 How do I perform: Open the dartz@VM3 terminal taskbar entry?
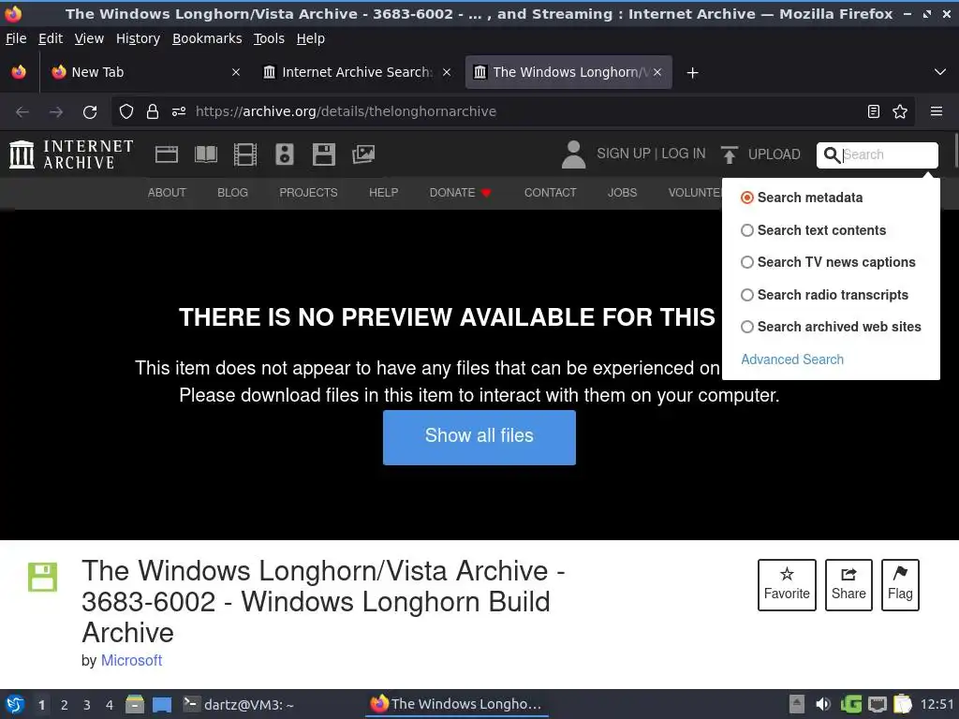pos(239,704)
